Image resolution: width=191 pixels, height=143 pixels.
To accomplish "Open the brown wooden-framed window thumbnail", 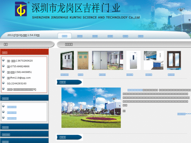I will (x=174, y=60).
